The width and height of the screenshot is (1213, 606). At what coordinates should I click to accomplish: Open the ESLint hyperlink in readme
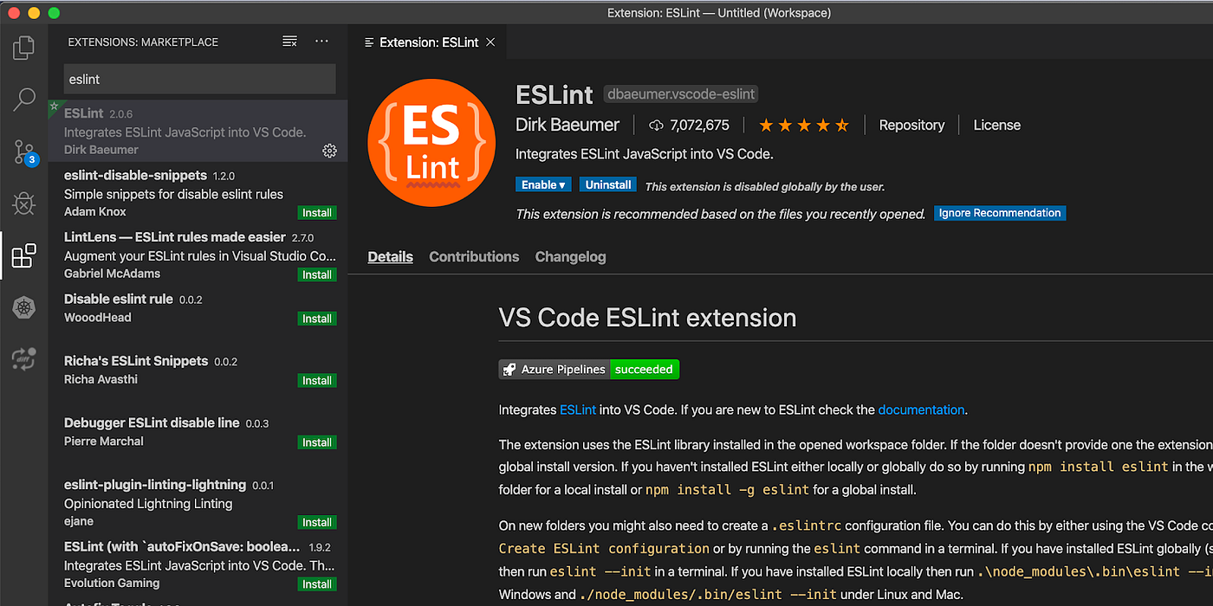pyautogui.click(x=578, y=410)
